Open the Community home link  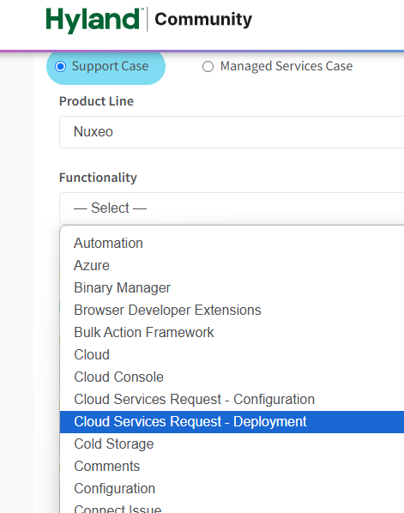203,20
